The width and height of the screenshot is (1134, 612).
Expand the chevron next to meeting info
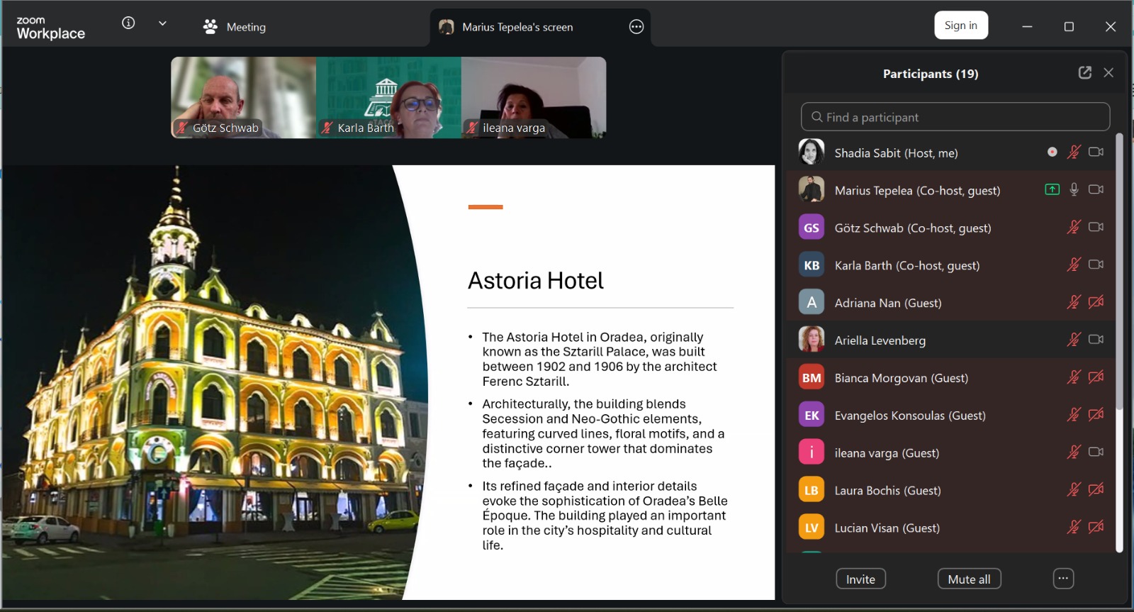pos(162,23)
